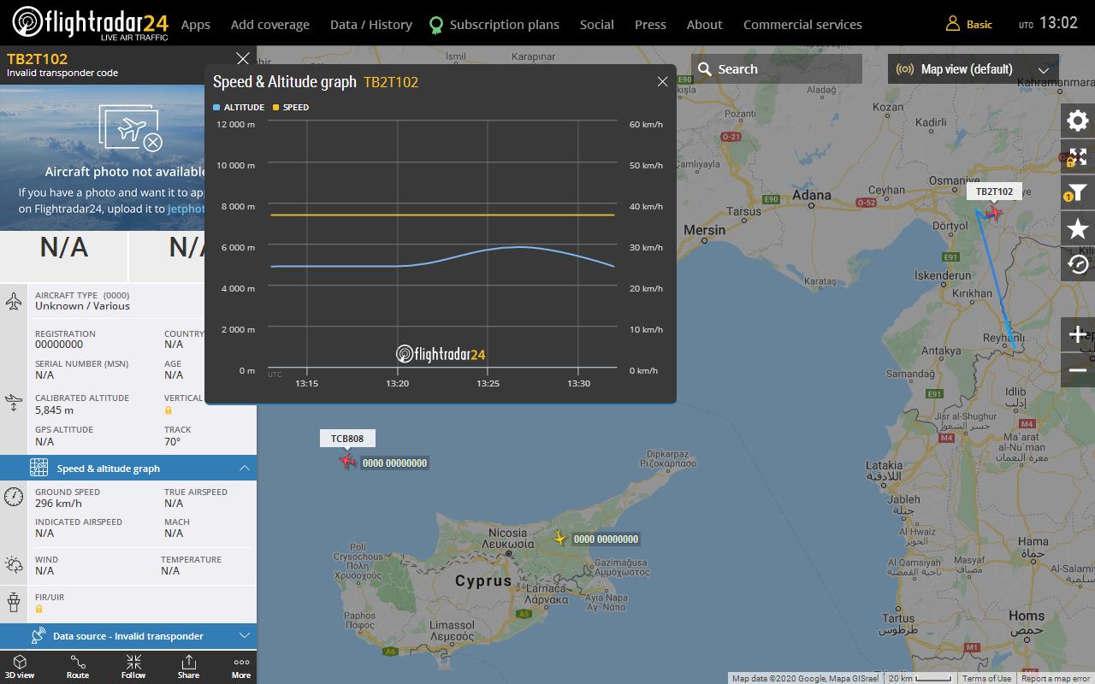Click the calibrated altitude value 5,845 m

click(x=54, y=410)
